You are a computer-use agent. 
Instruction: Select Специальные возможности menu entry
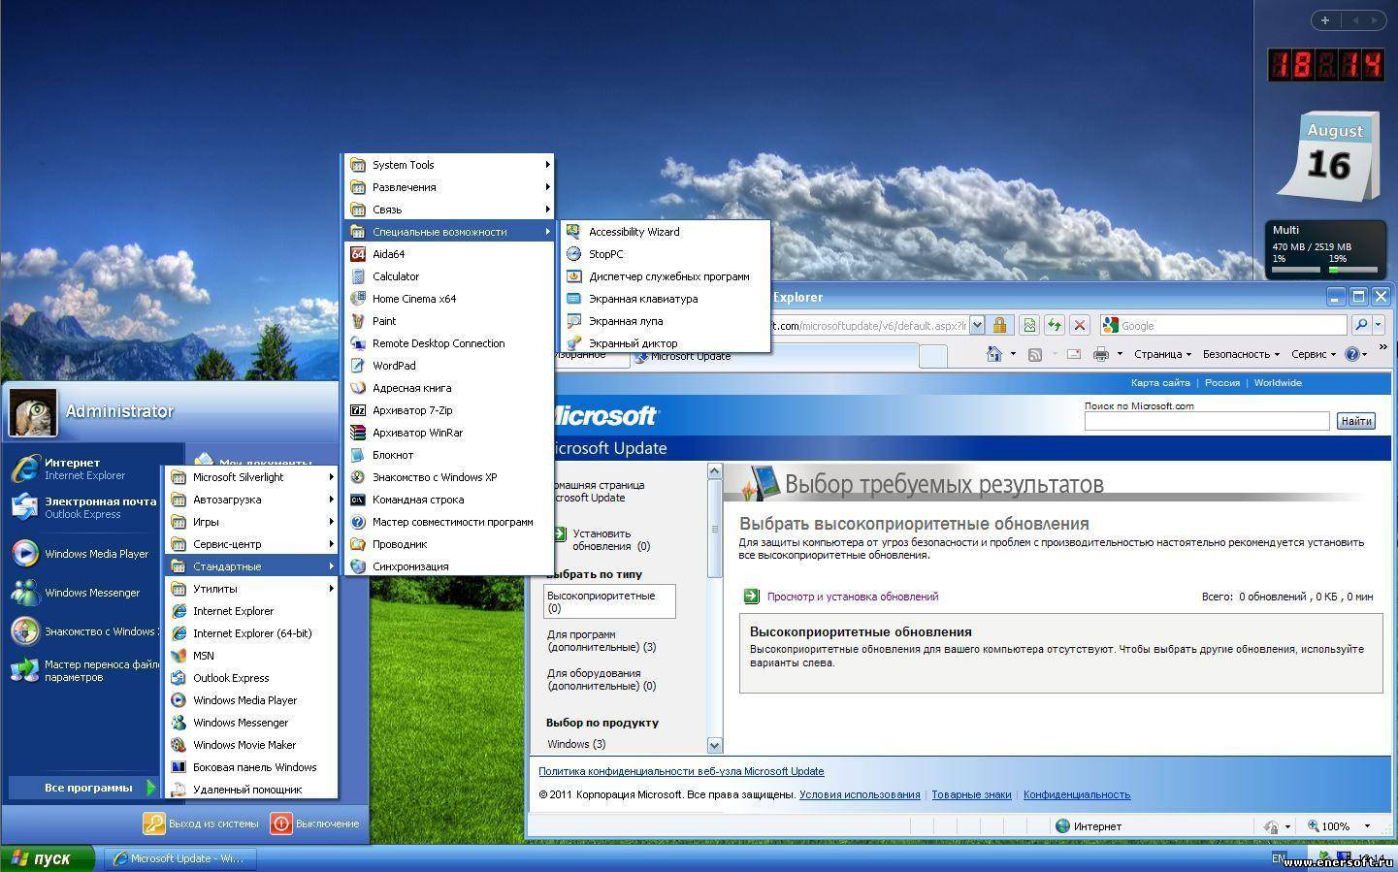pyautogui.click(x=449, y=232)
